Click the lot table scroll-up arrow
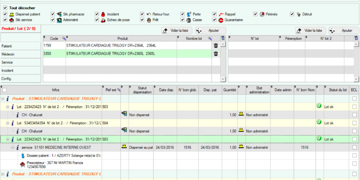360x180 pixels. 356,44
